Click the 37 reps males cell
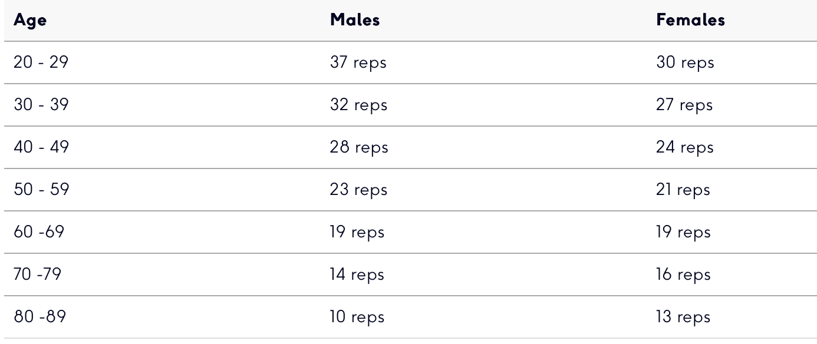Viewport: 817px width, 344px height. click(358, 62)
